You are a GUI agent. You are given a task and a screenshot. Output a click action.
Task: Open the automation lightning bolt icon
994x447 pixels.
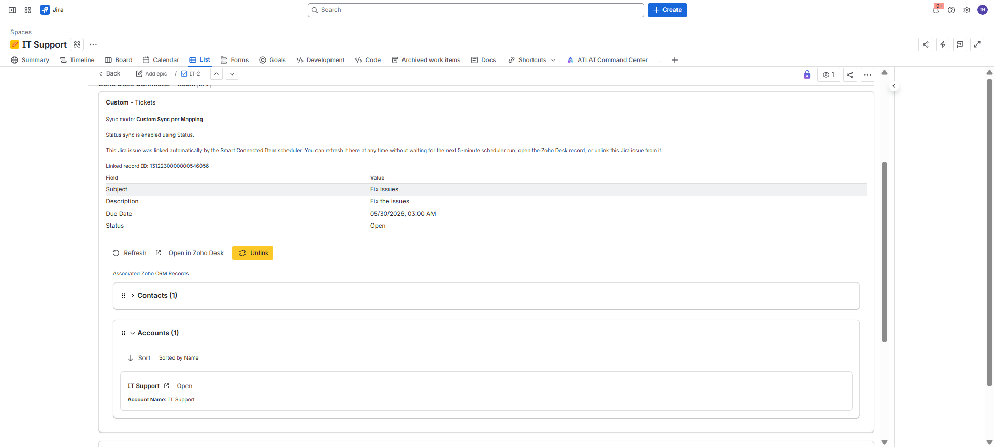(x=943, y=44)
